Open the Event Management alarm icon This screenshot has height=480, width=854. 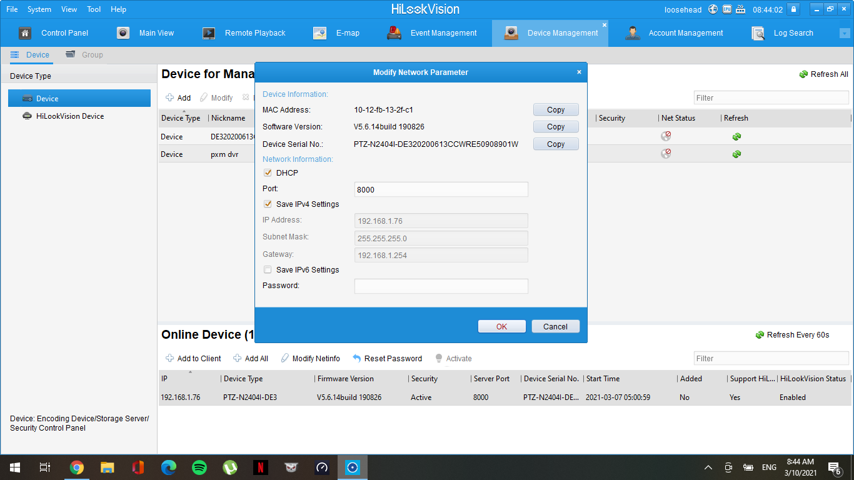point(394,33)
